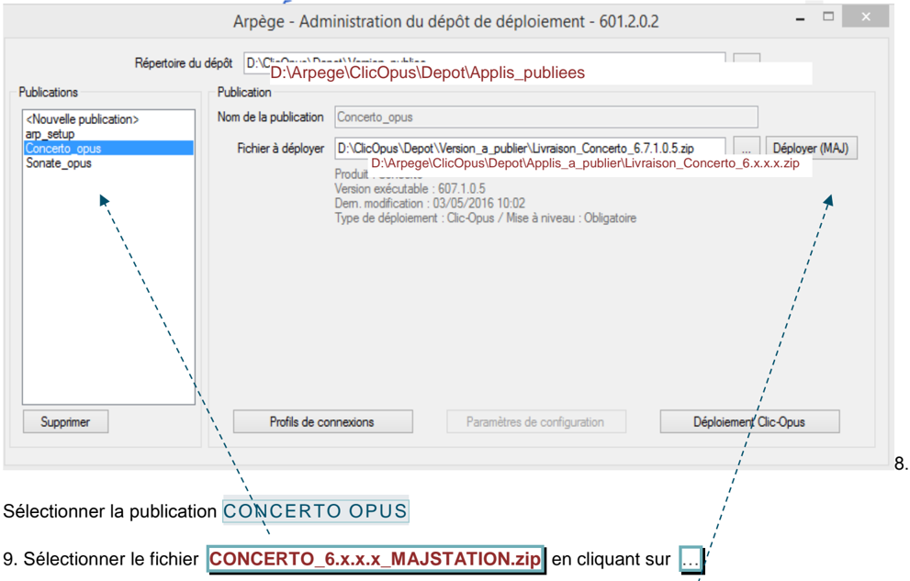Viewport: 910px width, 581px height.
Task: Open Déploiement Clic-Opus
Action: pos(749,421)
